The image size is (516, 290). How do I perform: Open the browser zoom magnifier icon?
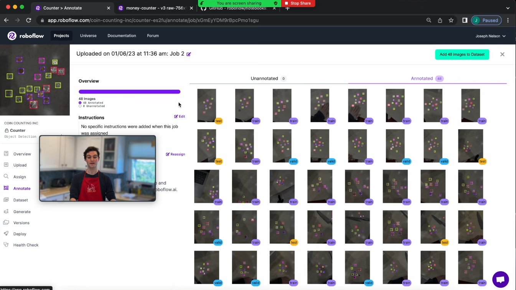click(x=429, y=20)
